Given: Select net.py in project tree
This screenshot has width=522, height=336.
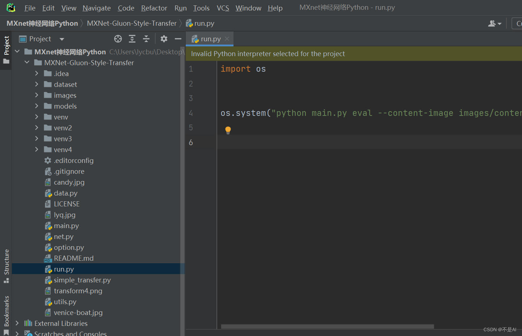Looking at the screenshot, I should click(64, 236).
